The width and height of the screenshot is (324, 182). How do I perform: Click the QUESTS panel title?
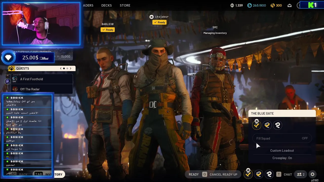coord(23,69)
